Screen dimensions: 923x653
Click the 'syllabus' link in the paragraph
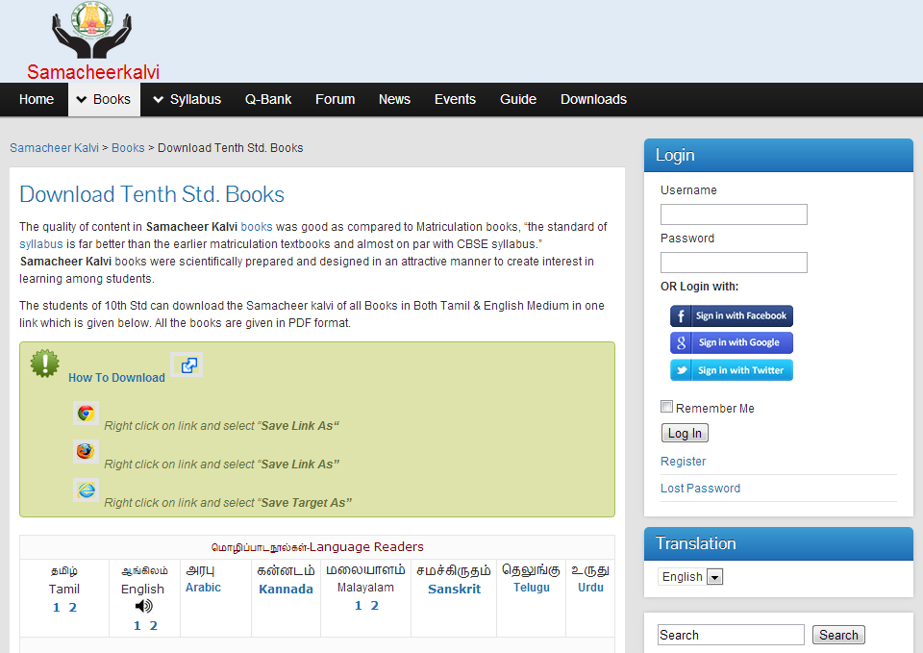[41, 244]
